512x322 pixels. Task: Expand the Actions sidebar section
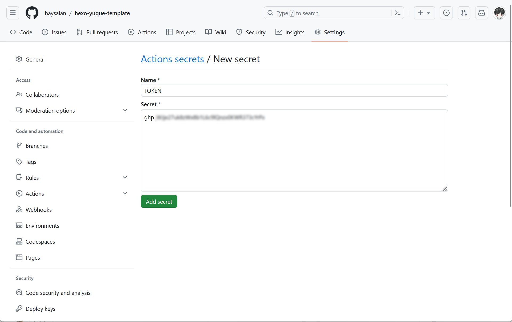pyautogui.click(x=125, y=193)
